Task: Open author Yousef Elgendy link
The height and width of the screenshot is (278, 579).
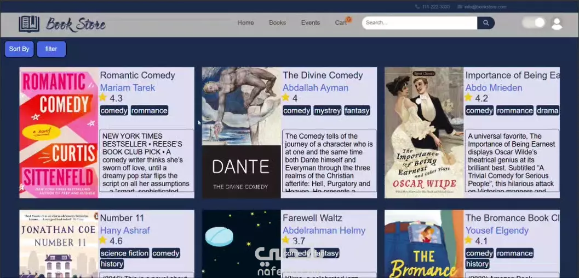Action: [497, 230]
